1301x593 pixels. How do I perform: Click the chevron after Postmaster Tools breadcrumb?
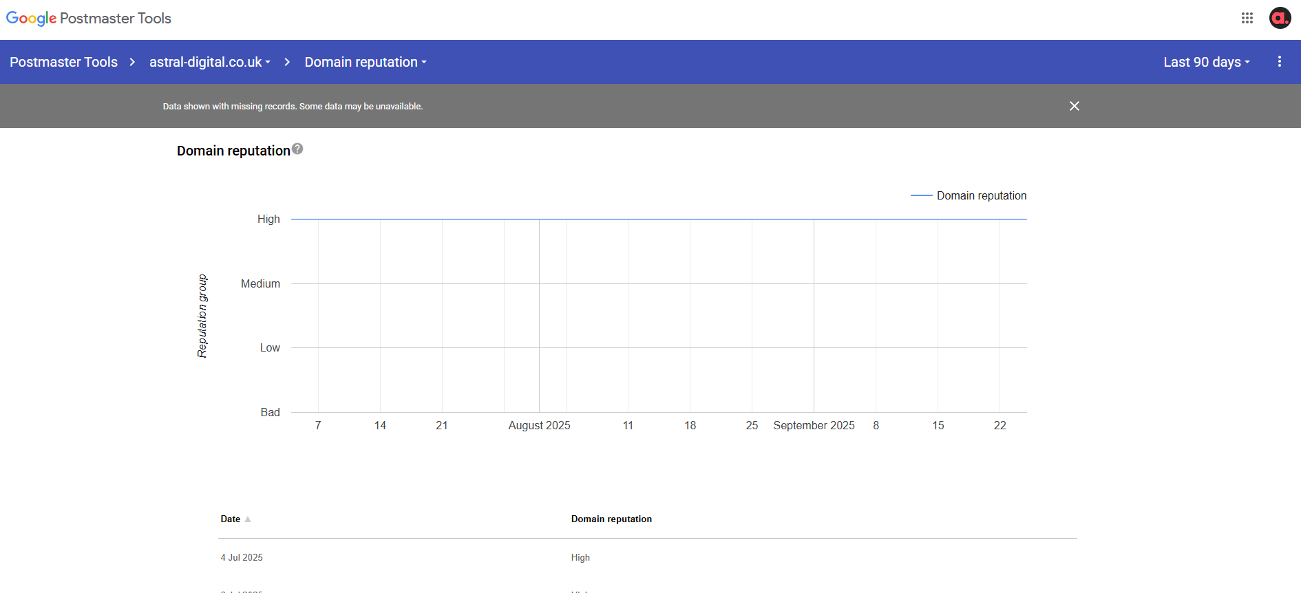point(132,62)
